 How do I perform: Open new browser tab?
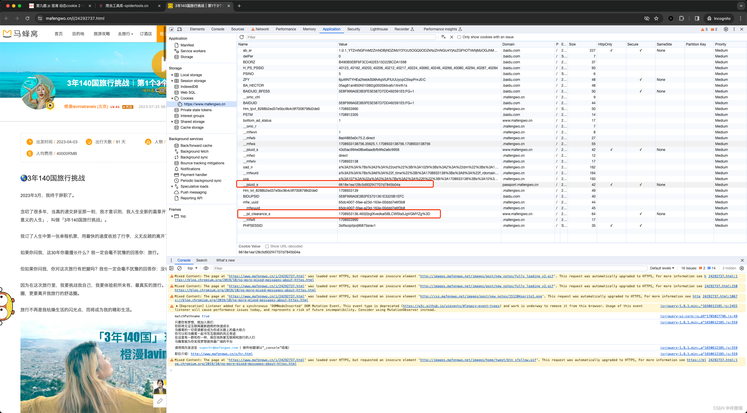(239, 6)
